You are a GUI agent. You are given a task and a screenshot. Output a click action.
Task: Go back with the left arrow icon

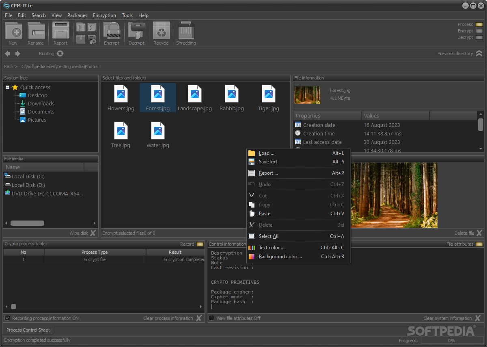click(7, 54)
